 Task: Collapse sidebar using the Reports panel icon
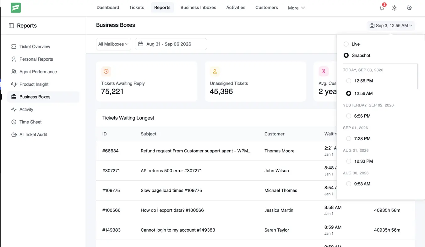[11, 25]
